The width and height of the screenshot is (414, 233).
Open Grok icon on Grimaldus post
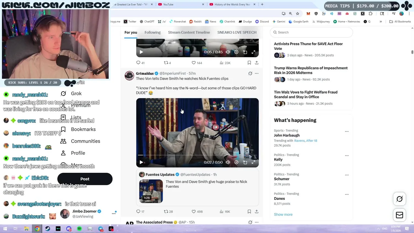pyautogui.click(x=250, y=73)
